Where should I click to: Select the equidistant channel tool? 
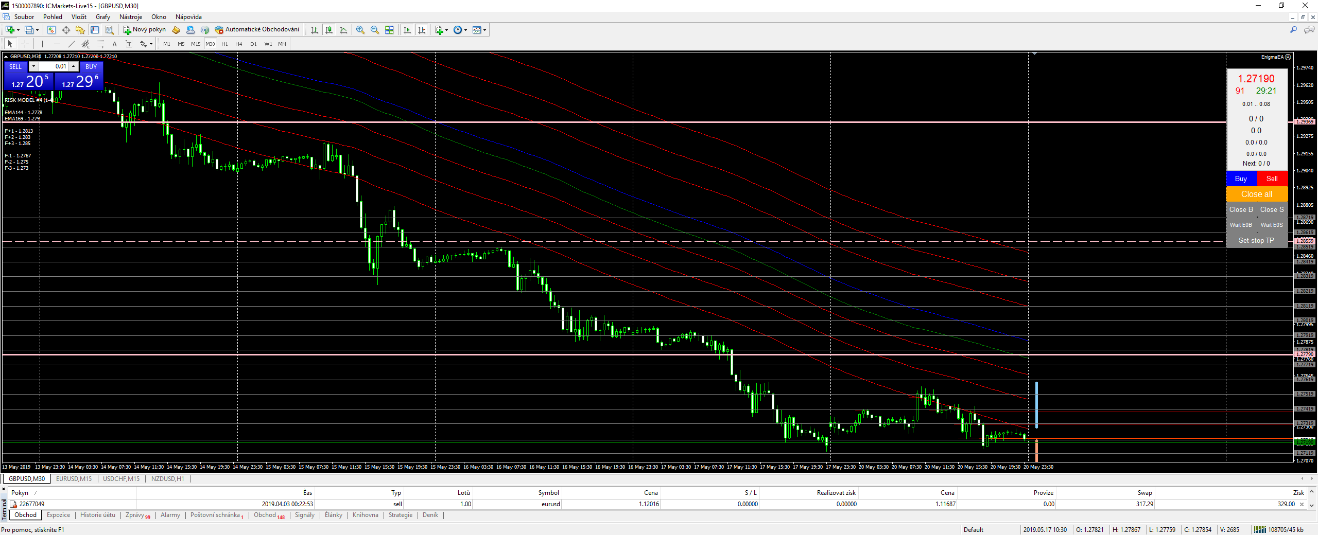tap(86, 44)
